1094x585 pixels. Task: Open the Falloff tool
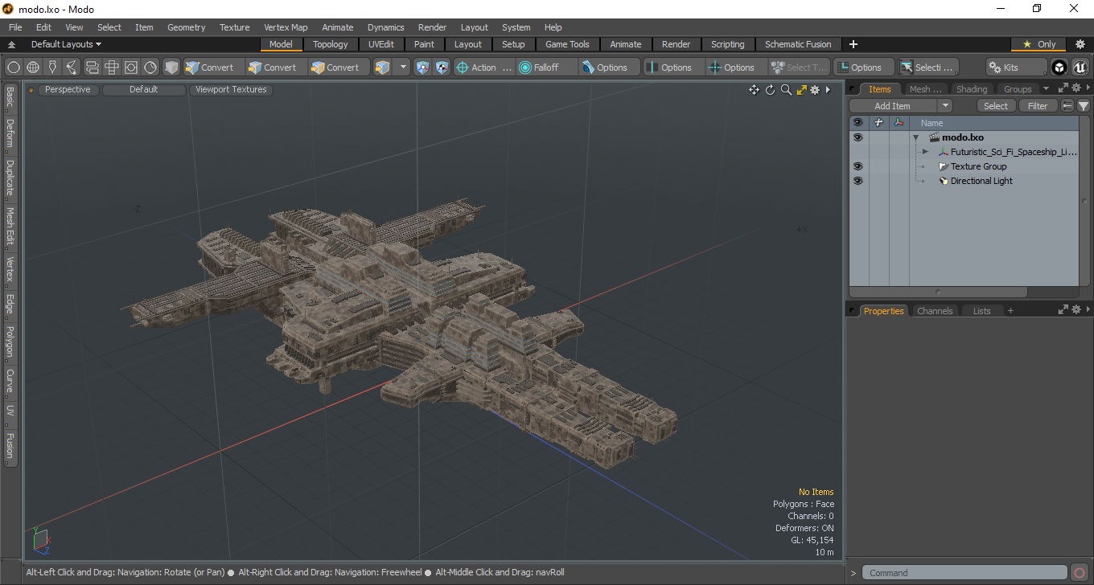pyautogui.click(x=547, y=67)
